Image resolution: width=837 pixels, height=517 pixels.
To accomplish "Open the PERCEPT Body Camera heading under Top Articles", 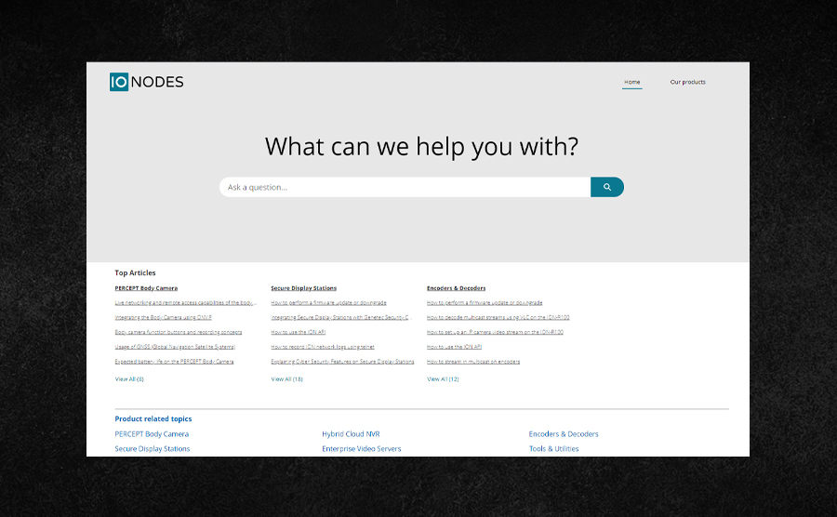I will coord(146,288).
